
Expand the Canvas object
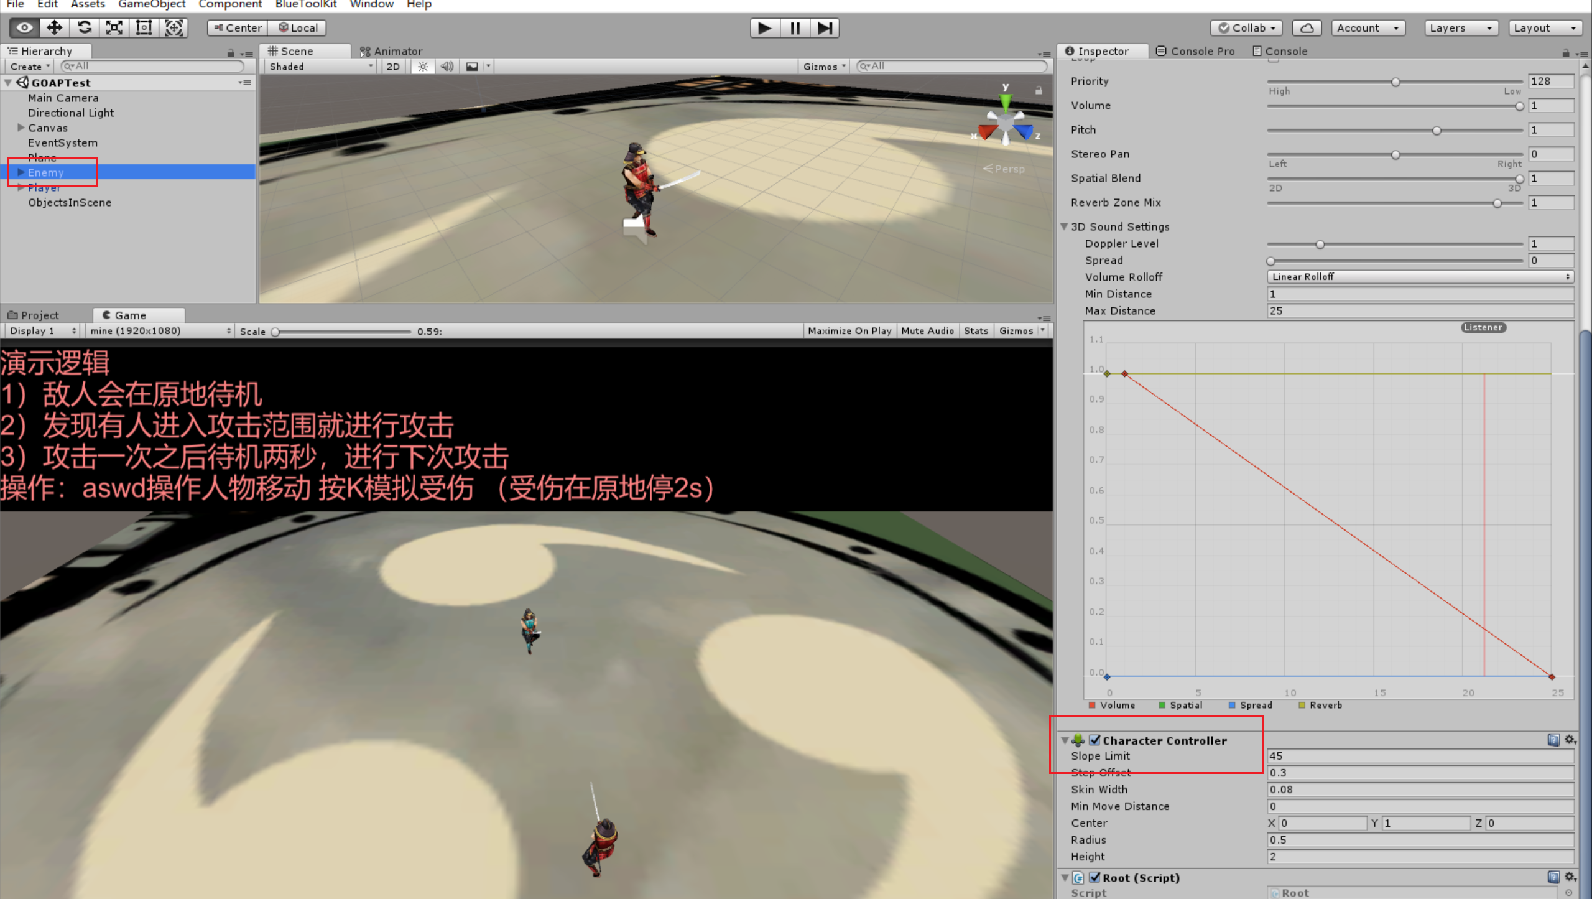[21, 128]
